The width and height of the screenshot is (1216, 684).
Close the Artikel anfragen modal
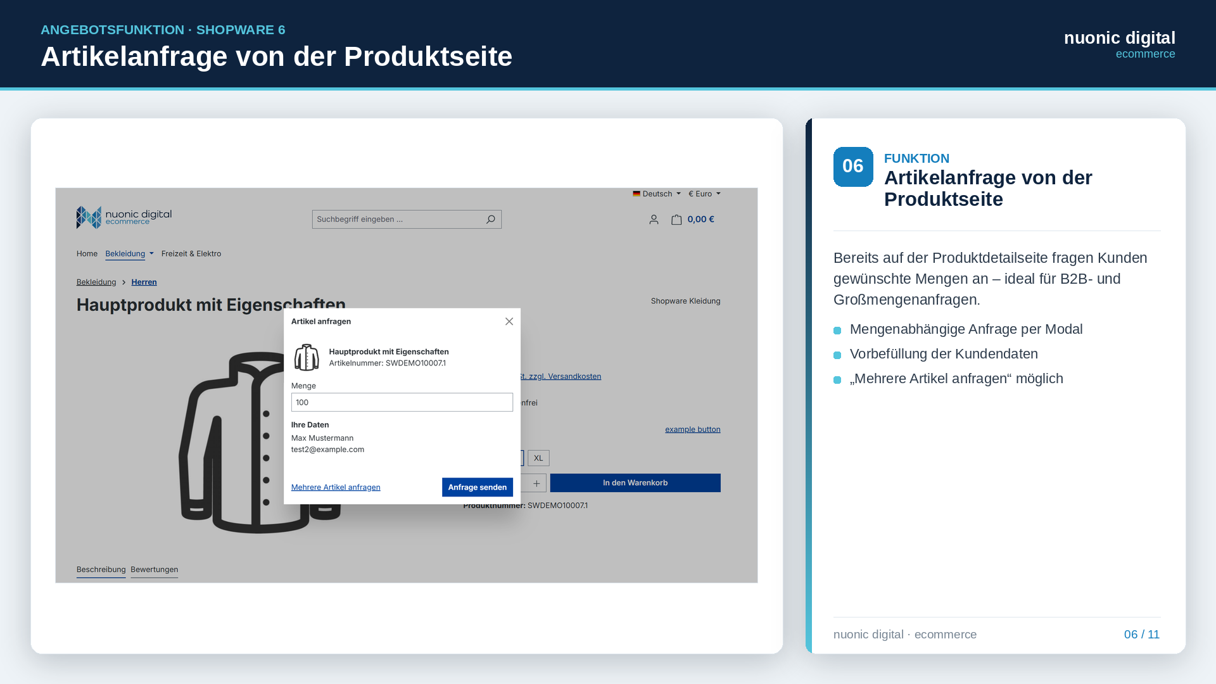coord(509,322)
